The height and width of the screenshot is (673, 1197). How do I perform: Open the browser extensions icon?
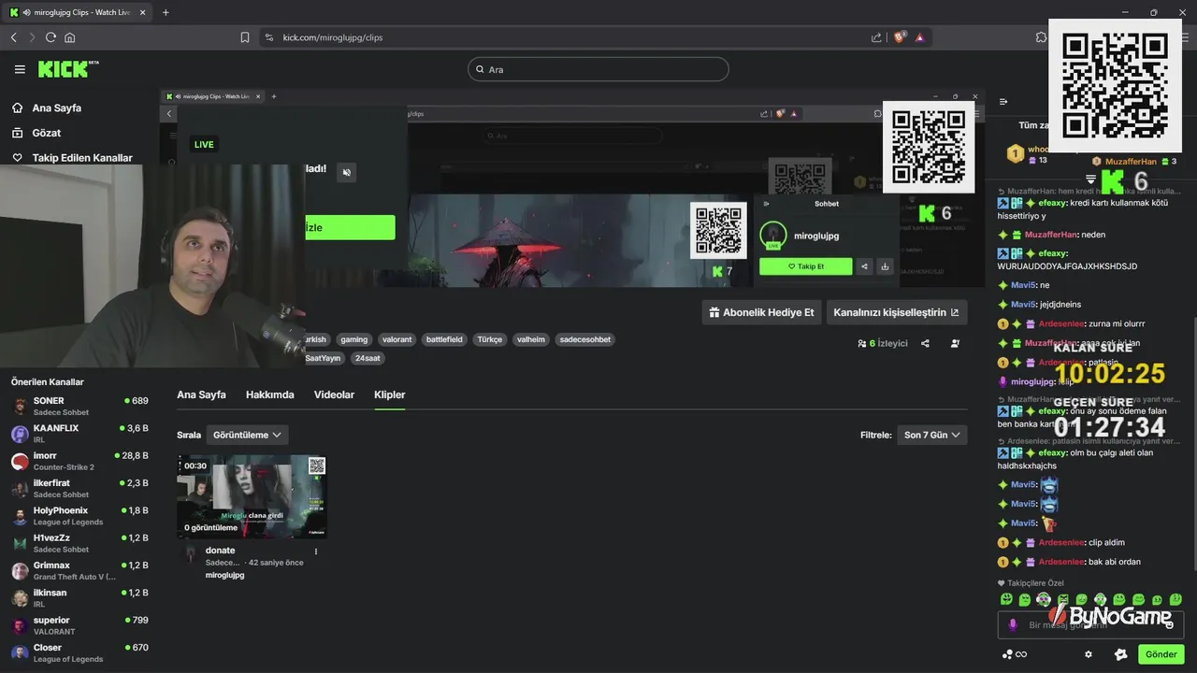coord(1041,37)
